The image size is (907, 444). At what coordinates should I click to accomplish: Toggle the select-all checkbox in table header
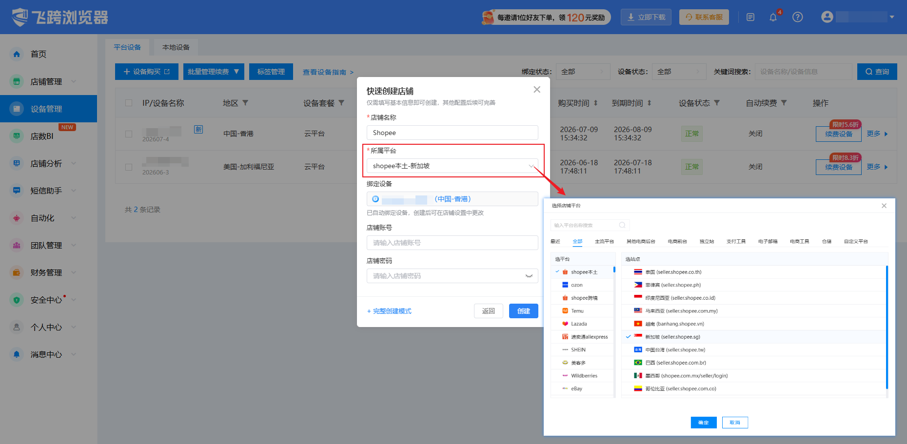pyautogui.click(x=129, y=103)
